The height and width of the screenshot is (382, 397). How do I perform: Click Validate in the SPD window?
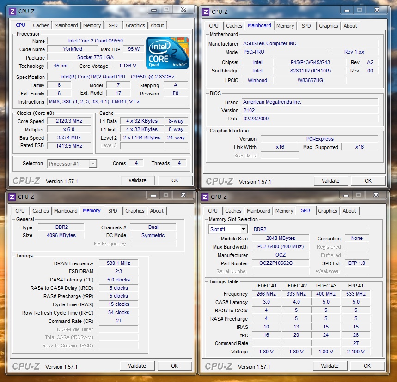pos(330,366)
